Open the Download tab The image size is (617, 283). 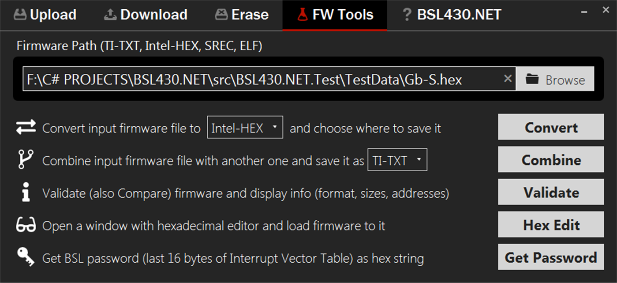(x=146, y=15)
